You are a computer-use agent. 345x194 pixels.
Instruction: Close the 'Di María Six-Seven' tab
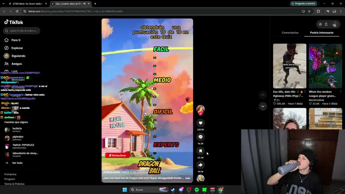coord(46,4)
